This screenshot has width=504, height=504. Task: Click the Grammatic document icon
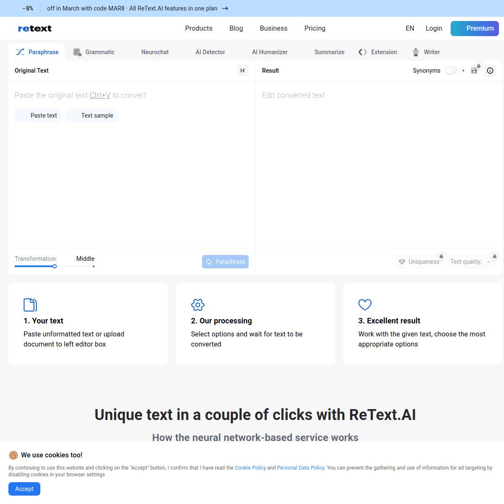77,52
